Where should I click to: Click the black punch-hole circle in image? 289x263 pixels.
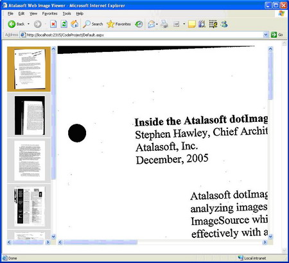point(77,133)
